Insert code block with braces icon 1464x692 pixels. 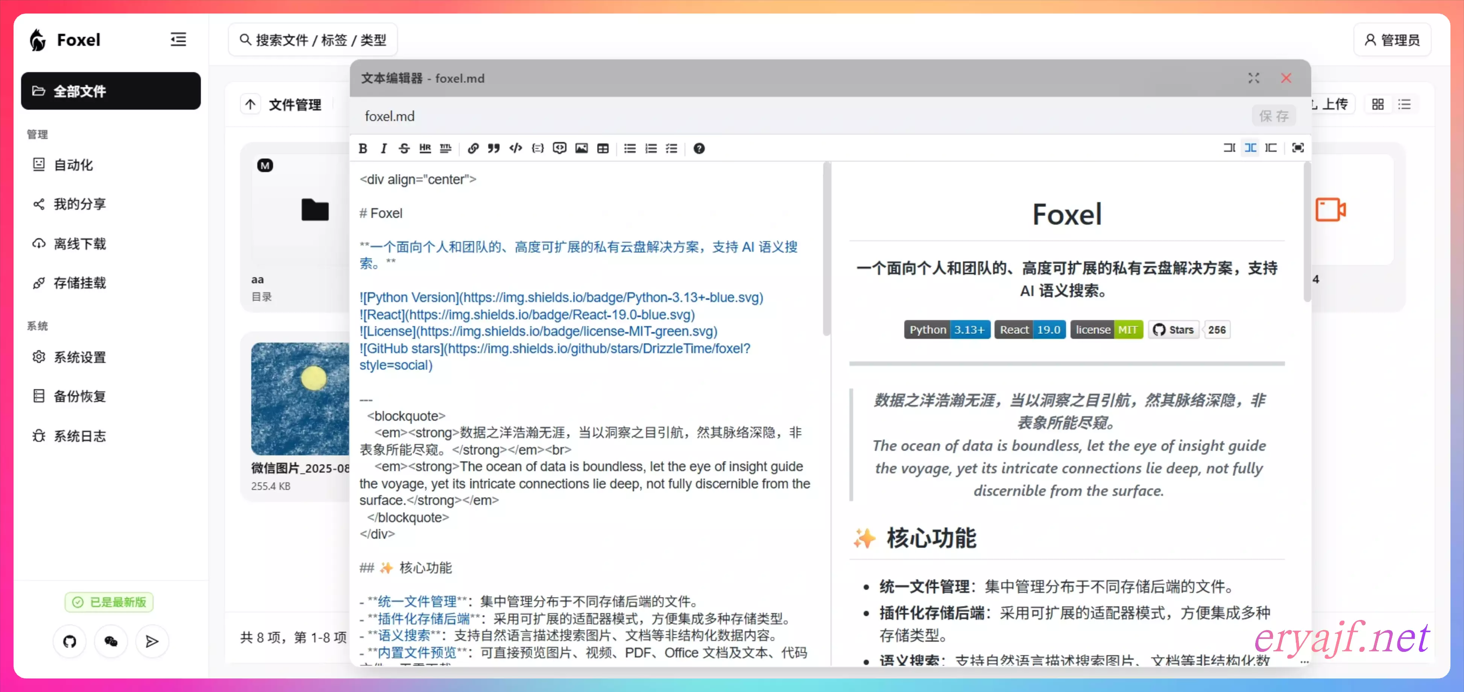pos(537,148)
